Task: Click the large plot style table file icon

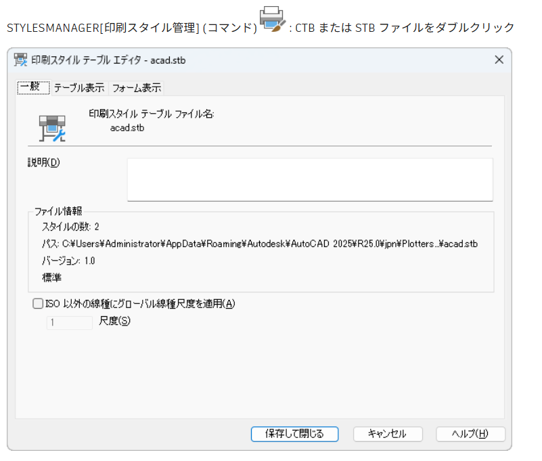Action: click(x=51, y=127)
